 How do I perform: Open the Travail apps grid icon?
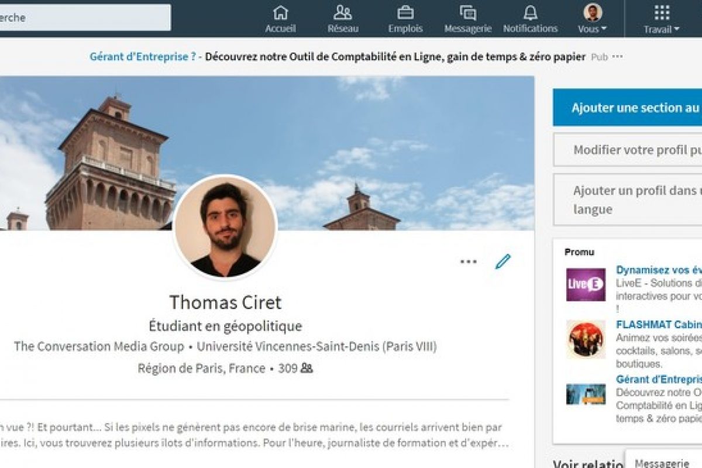tap(662, 12)
